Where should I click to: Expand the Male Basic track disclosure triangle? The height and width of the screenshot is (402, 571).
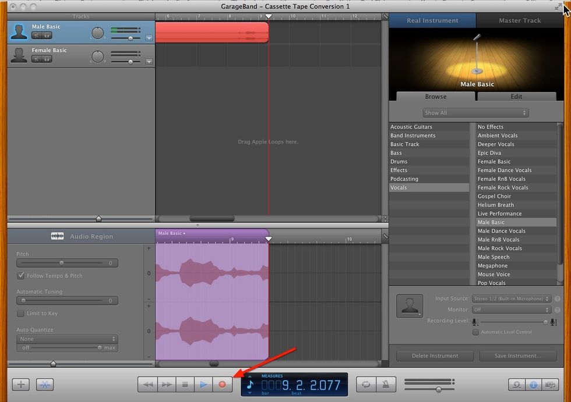149,37
